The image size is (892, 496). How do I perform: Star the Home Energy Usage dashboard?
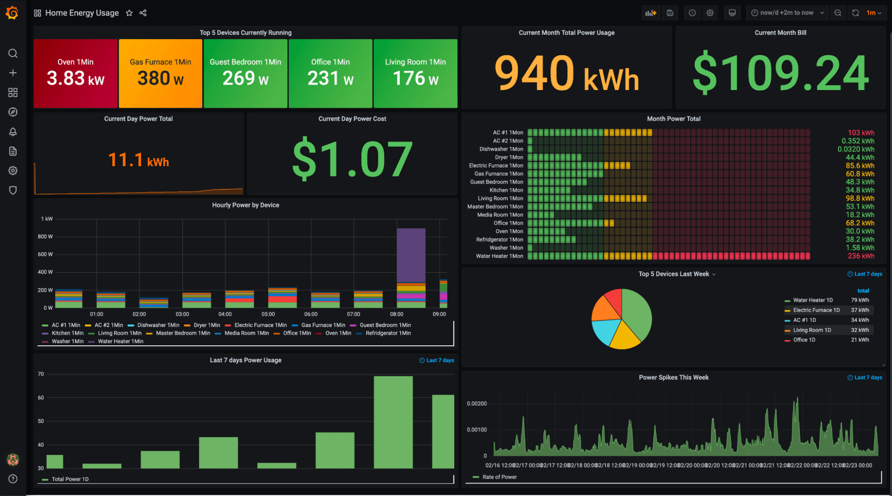pyautogui.click(x=129, y=13)
